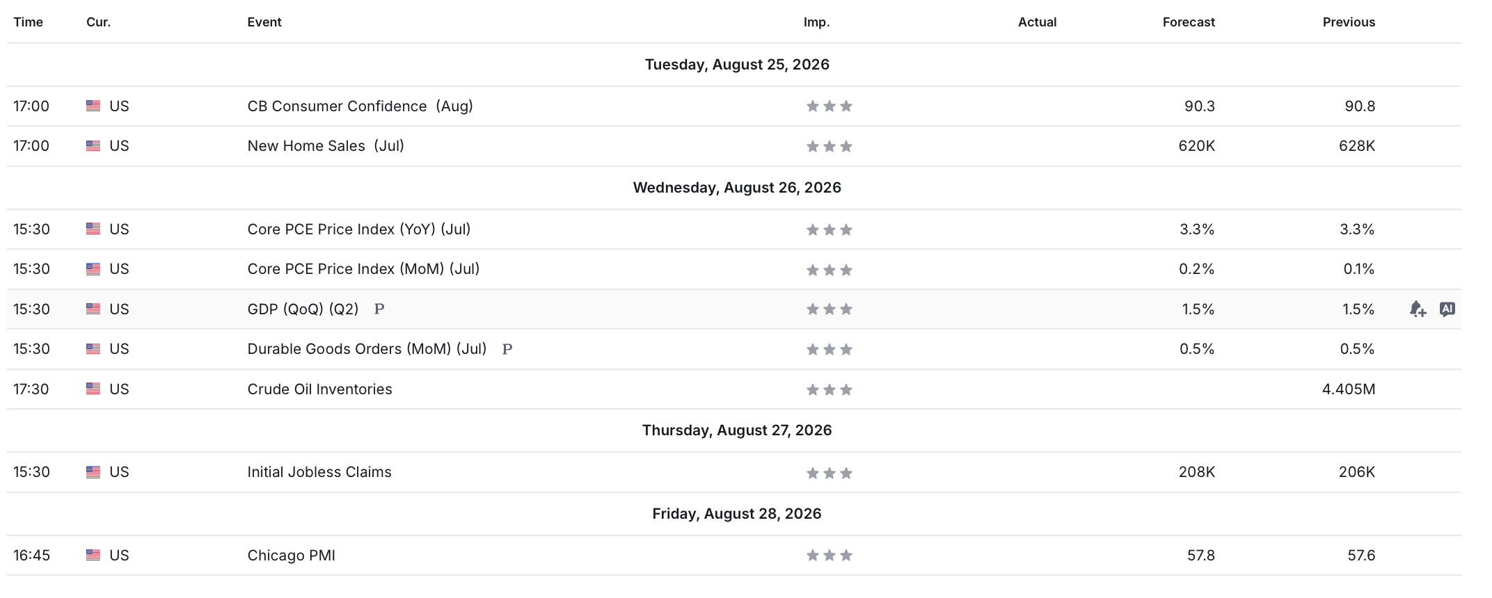
Task: Click the Forecast column header
Action: (x=1189, y=22)
